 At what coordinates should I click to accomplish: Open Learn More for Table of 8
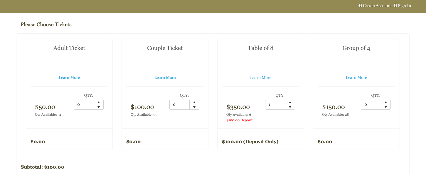[261, 77]
